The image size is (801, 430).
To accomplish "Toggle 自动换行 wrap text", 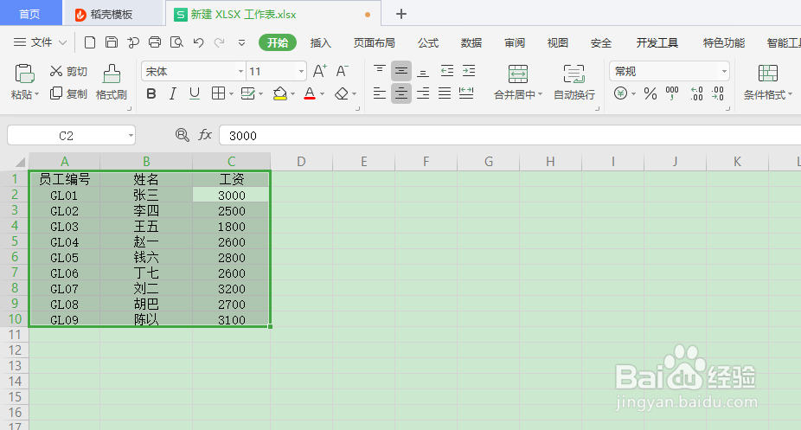I will pos(574,81).
